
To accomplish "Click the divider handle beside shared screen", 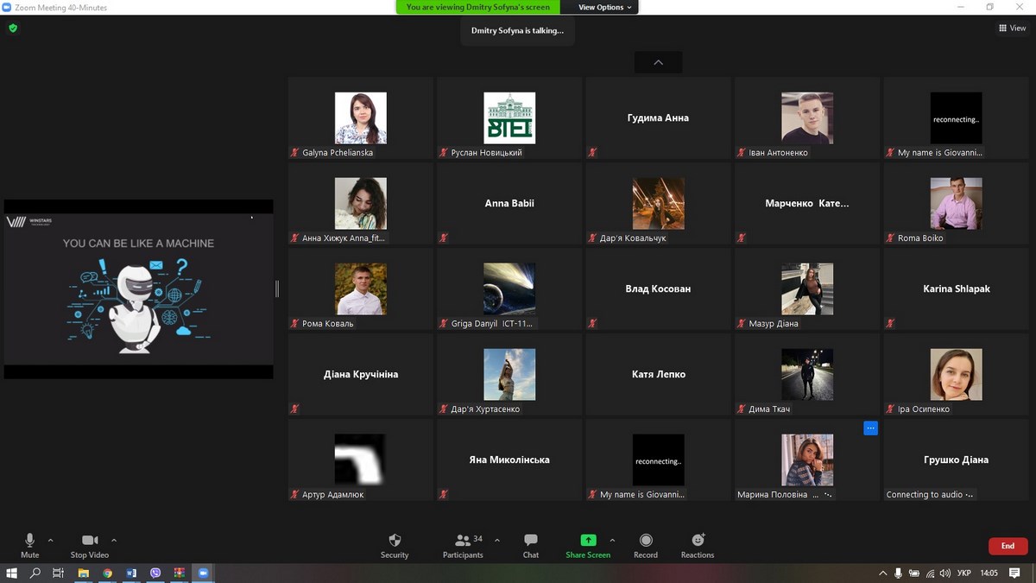I will pos(277,288).
